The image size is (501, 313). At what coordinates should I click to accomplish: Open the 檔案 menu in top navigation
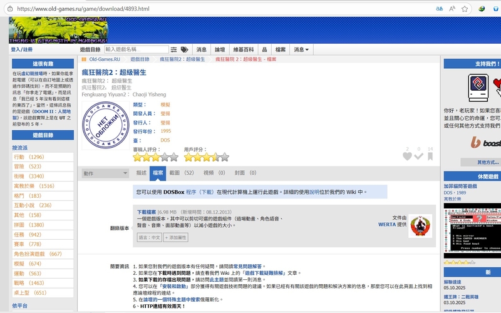coord(280,49)
